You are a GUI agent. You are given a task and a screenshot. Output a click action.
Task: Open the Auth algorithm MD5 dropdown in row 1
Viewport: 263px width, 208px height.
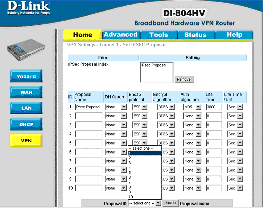click(192, 107)
